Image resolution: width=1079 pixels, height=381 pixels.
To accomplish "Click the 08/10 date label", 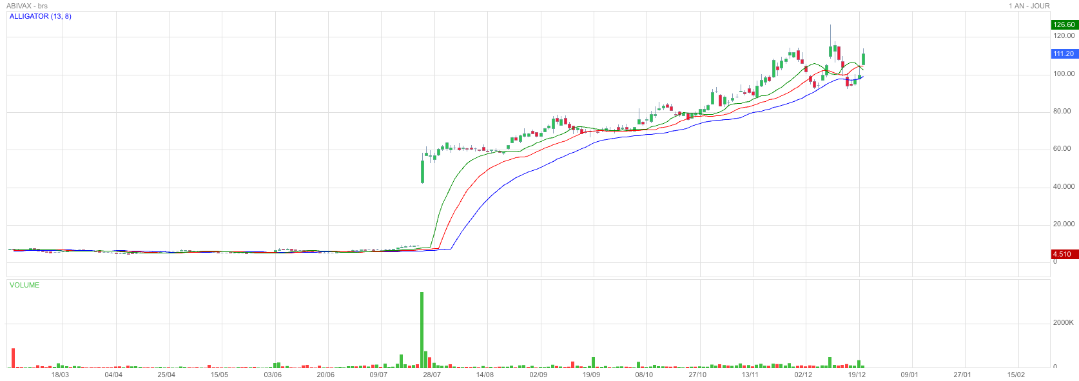I will click(644, 375).
